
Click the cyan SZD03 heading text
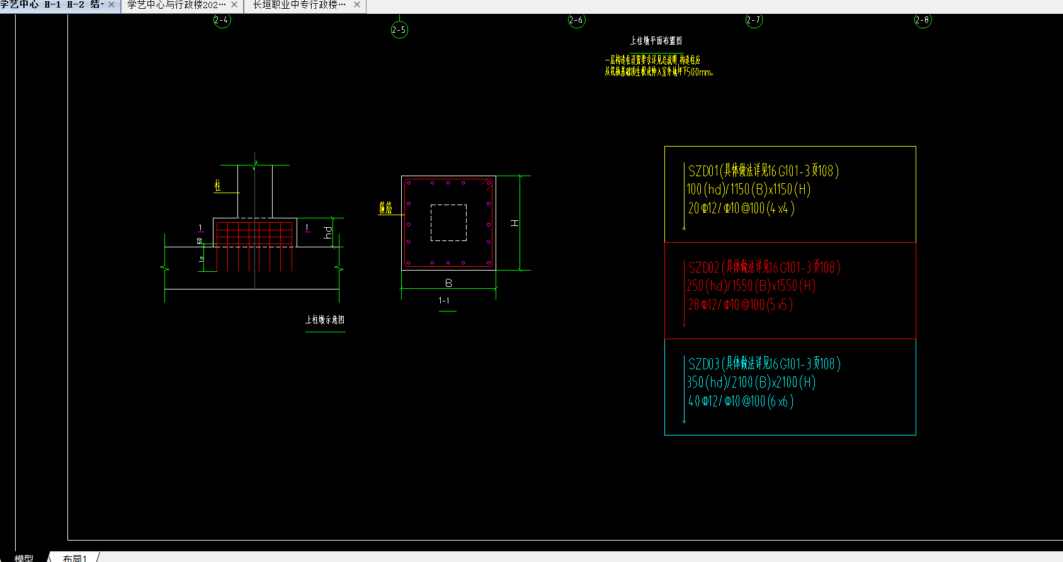765,364
